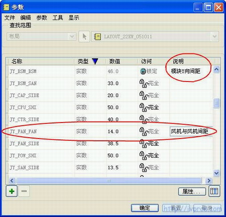Click the access padlock icon for JY_SAN_SIDE
Image resolution: width=226 pixels, height=217 pixels.
[143, 167]
